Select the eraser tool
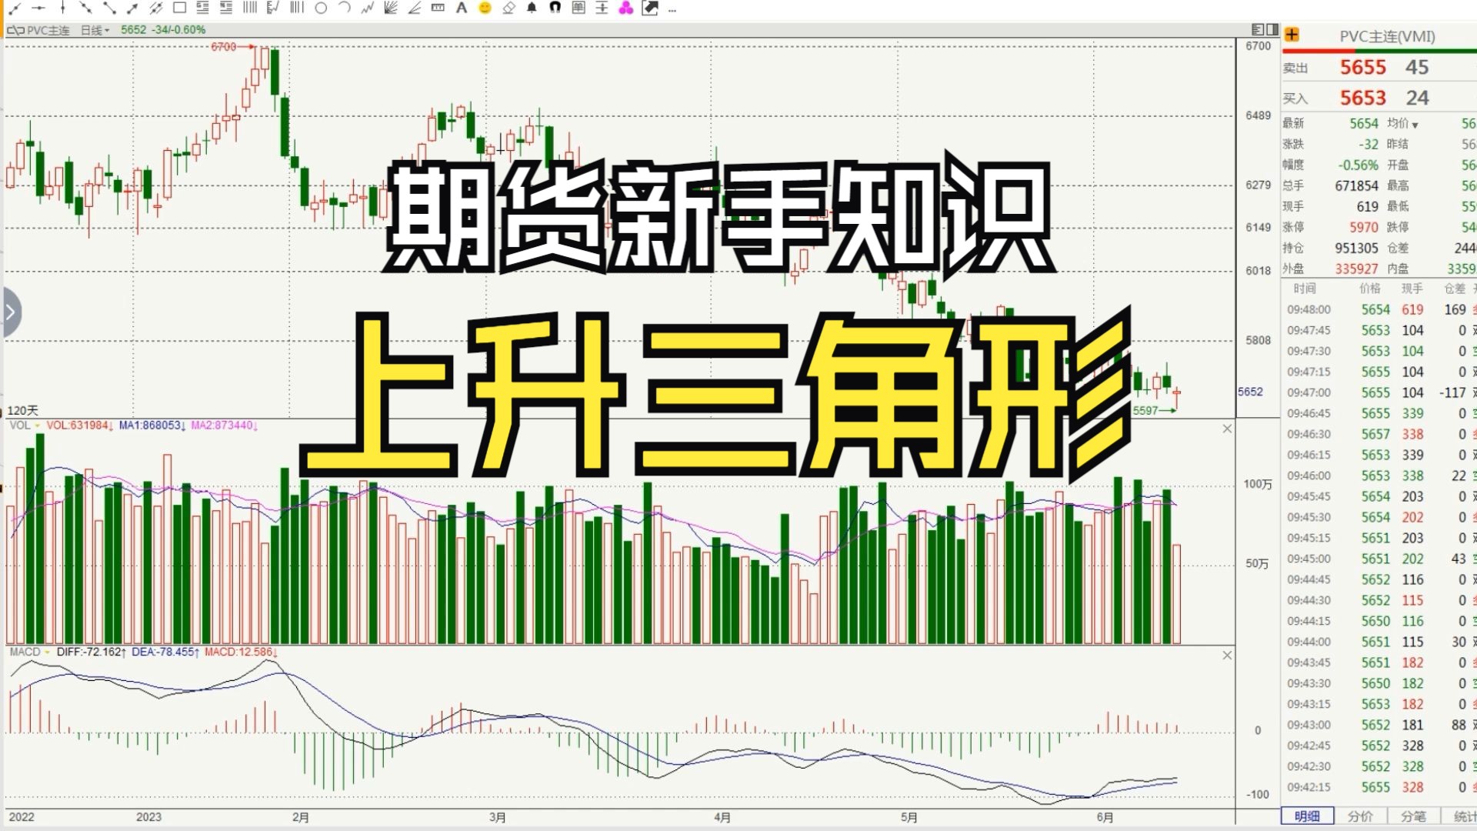Screen dimensions: 1477x831 [508, 8]
